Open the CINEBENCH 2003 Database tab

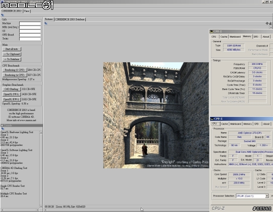pos(70,20)
